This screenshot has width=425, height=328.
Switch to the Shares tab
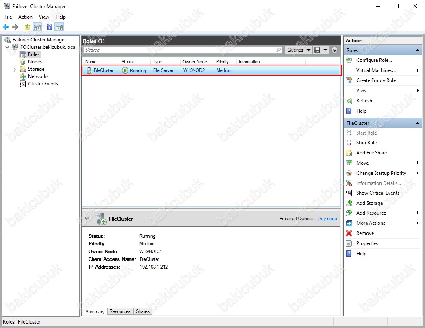click(143, 311)
